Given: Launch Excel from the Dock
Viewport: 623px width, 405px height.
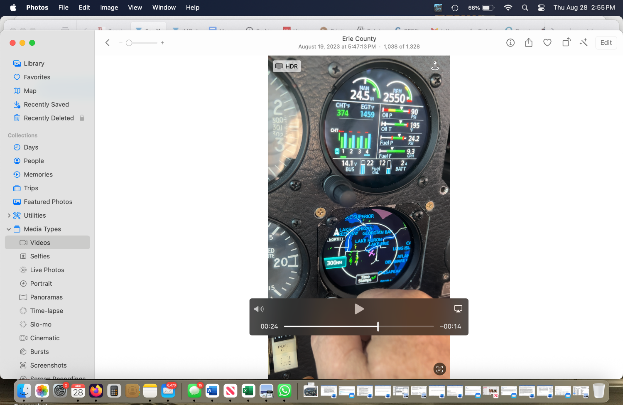Looking at the screenshot, I should pos(248,391).
